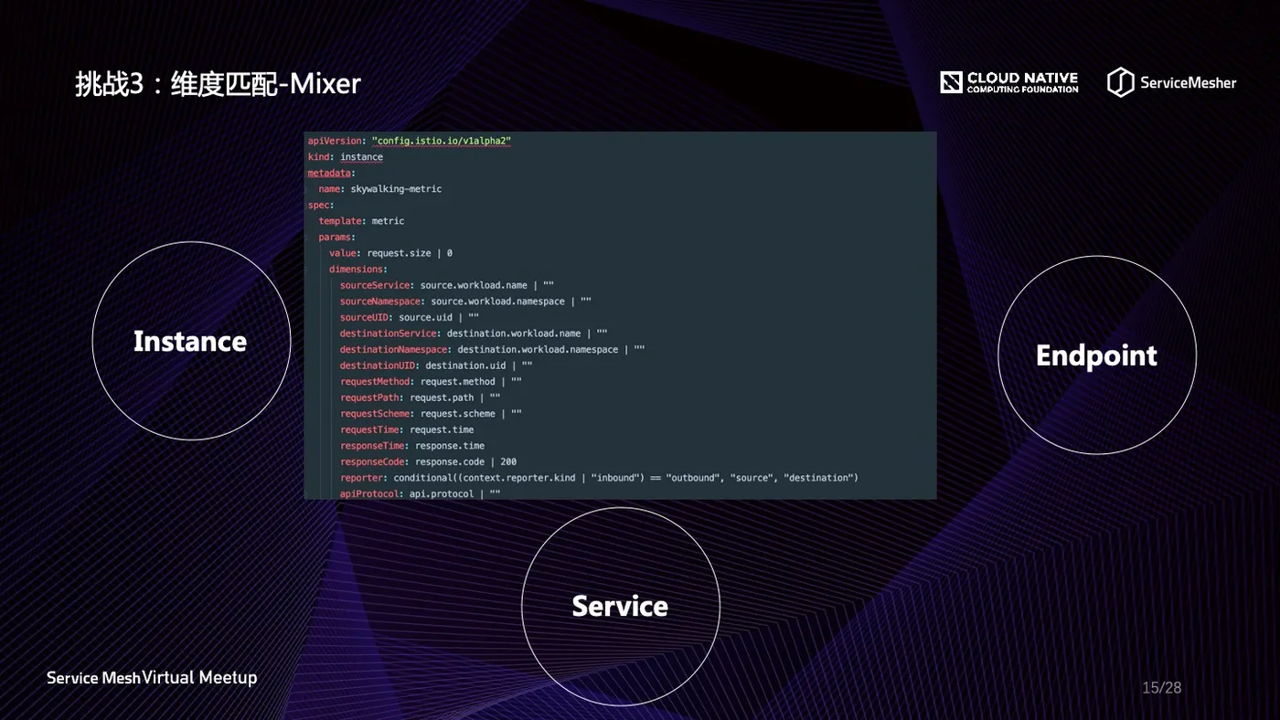Viewport: 1280px width, 720px height.
Task: Select the Endpoint circle
Action: coord(1096,355)
